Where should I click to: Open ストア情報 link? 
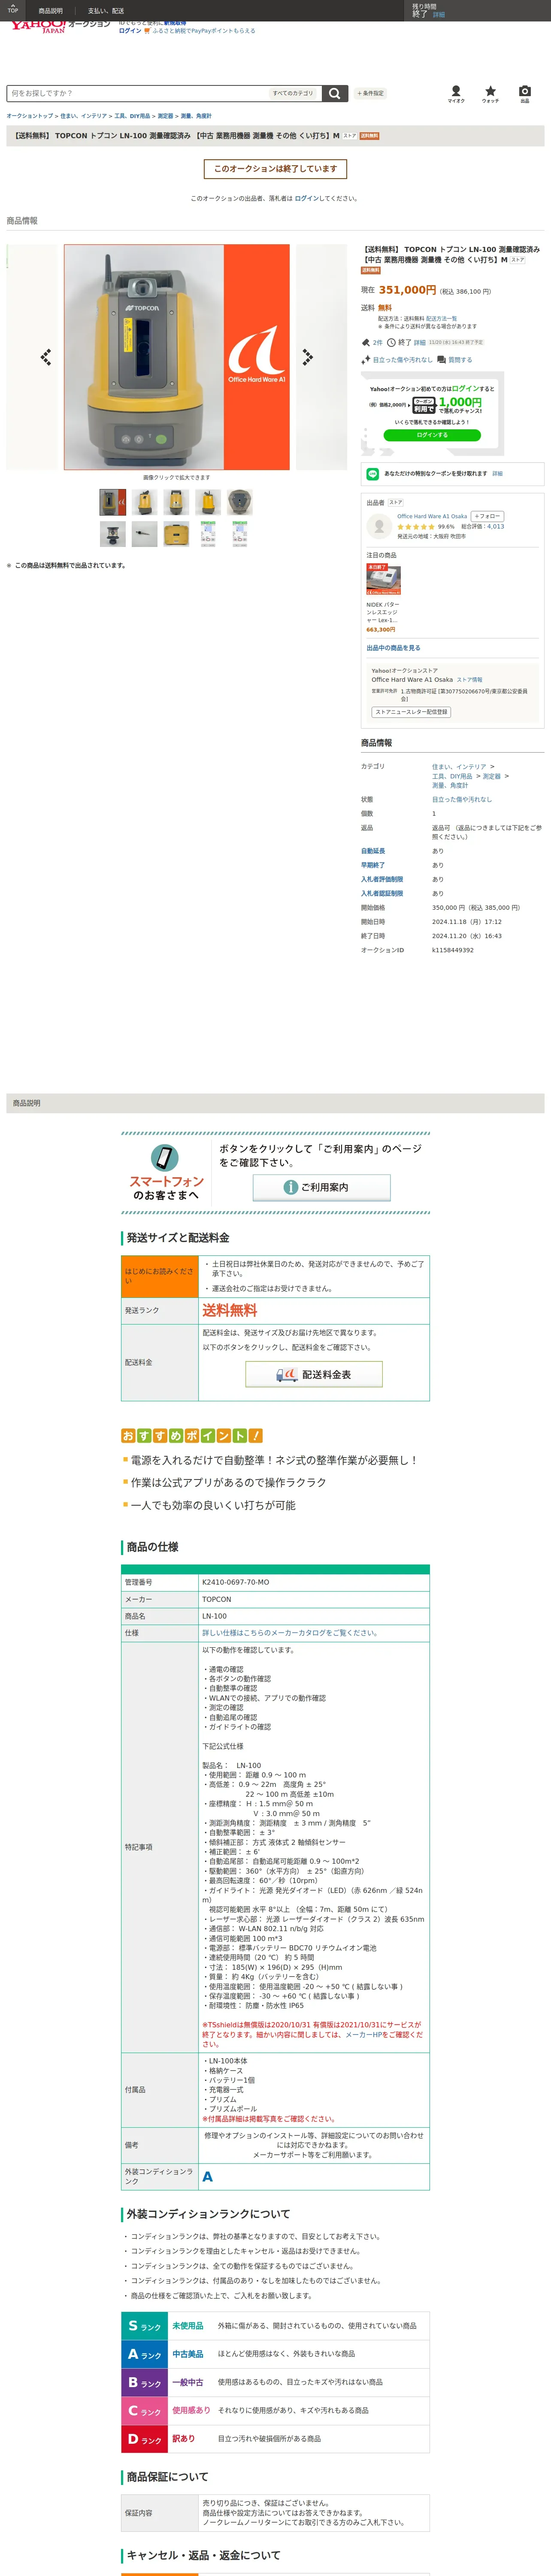[469, 679]
